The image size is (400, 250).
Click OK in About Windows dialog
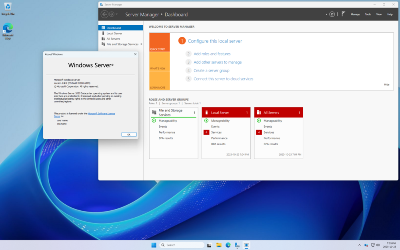tap(129, 134)
